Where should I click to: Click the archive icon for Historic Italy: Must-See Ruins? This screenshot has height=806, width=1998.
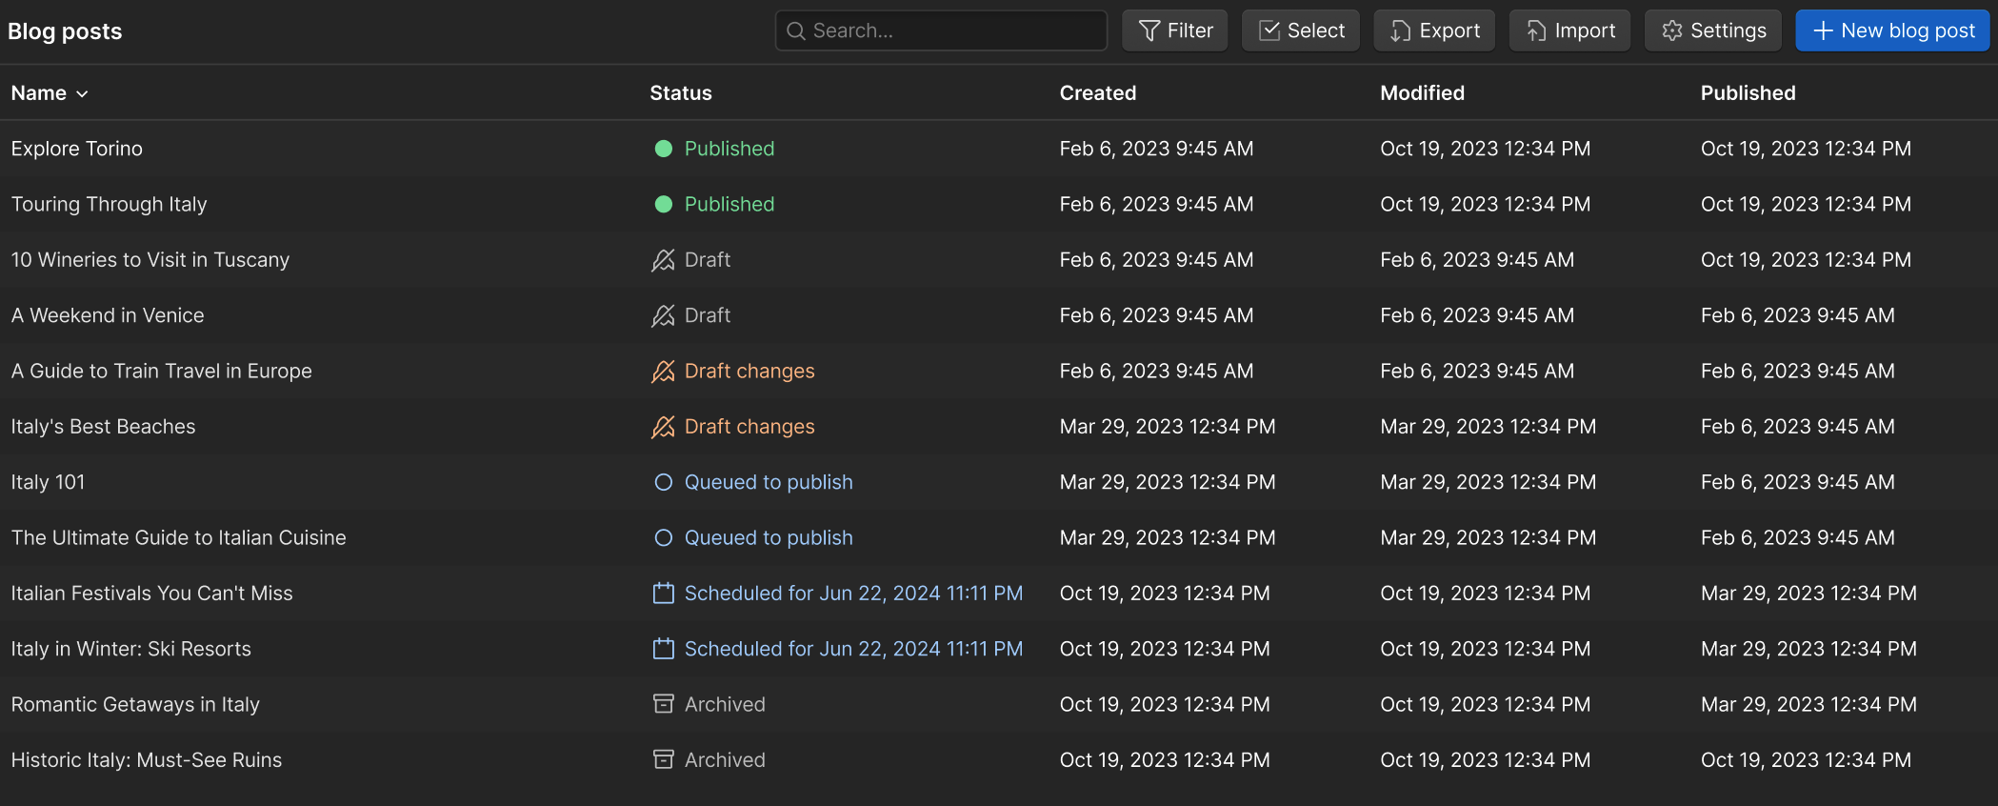pos(664,760)
